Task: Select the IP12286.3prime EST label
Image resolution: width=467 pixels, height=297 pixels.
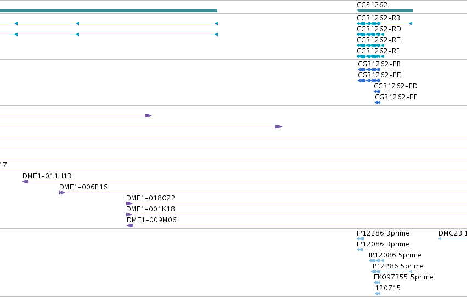Action: coord(382,233)
